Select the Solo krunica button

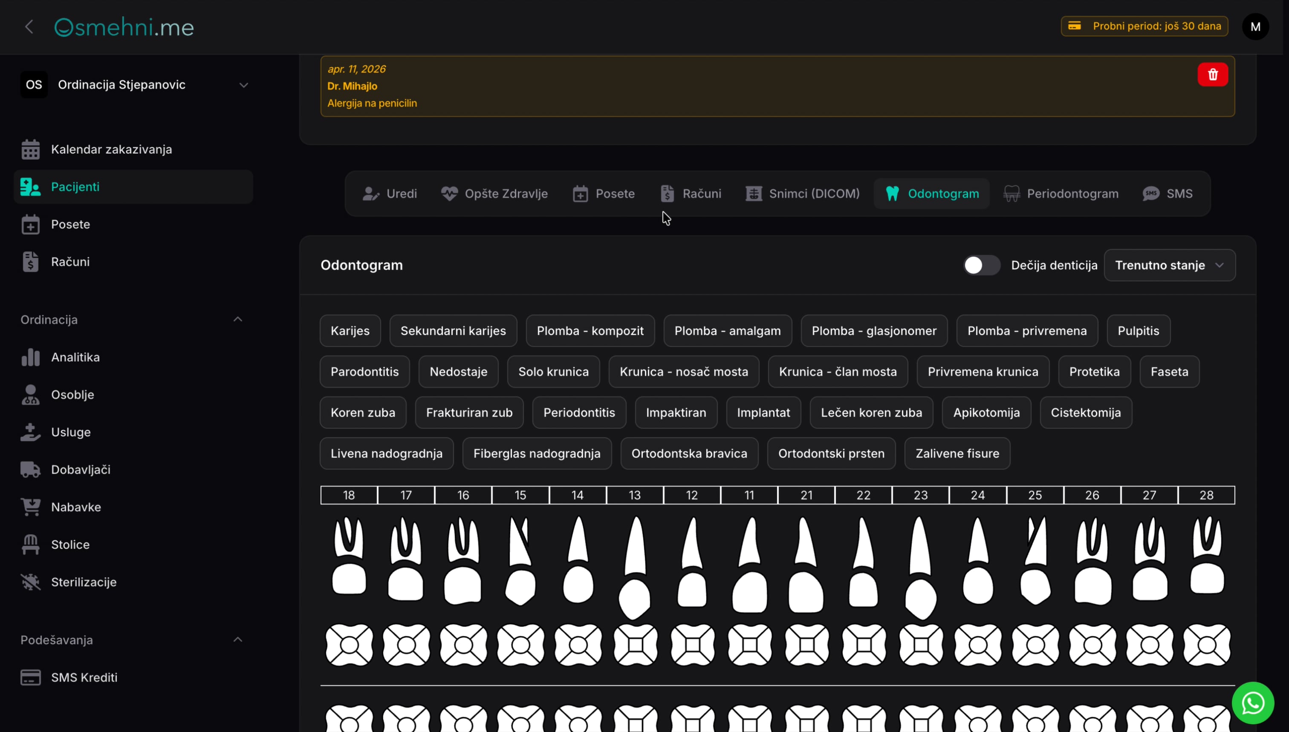pos(553,372)
